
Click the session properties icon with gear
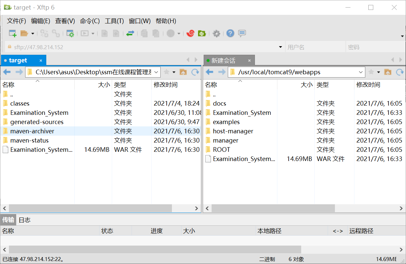70,33
